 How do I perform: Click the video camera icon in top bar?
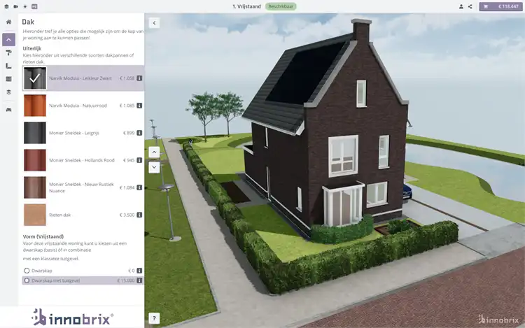(x=15, y=6)
